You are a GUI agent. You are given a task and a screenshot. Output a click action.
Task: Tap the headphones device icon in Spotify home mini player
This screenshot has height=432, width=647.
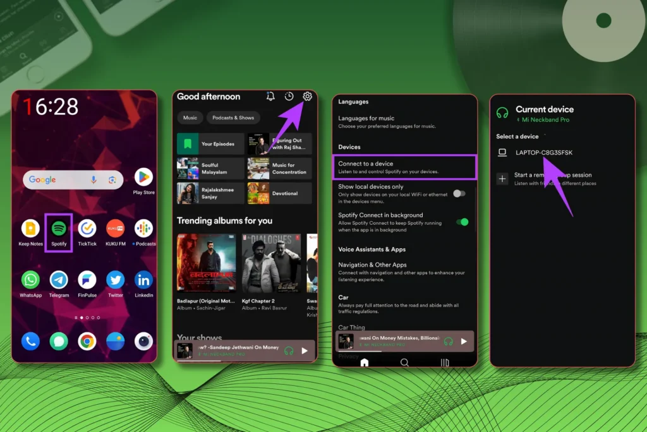pyautogui.click(x=289, y=351)
